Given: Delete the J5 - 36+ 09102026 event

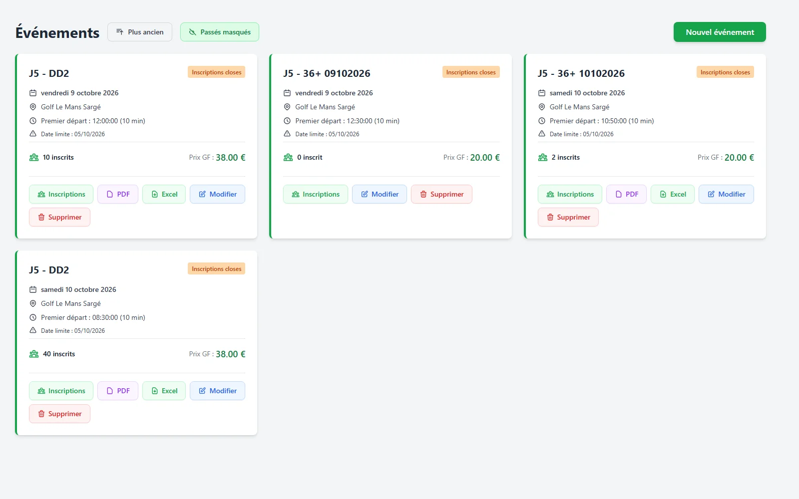Looking at the screenshot, I should coord(441,194).
